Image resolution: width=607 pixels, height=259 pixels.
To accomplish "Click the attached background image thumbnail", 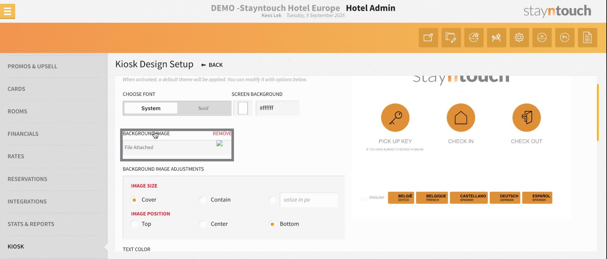I will 219,143.
